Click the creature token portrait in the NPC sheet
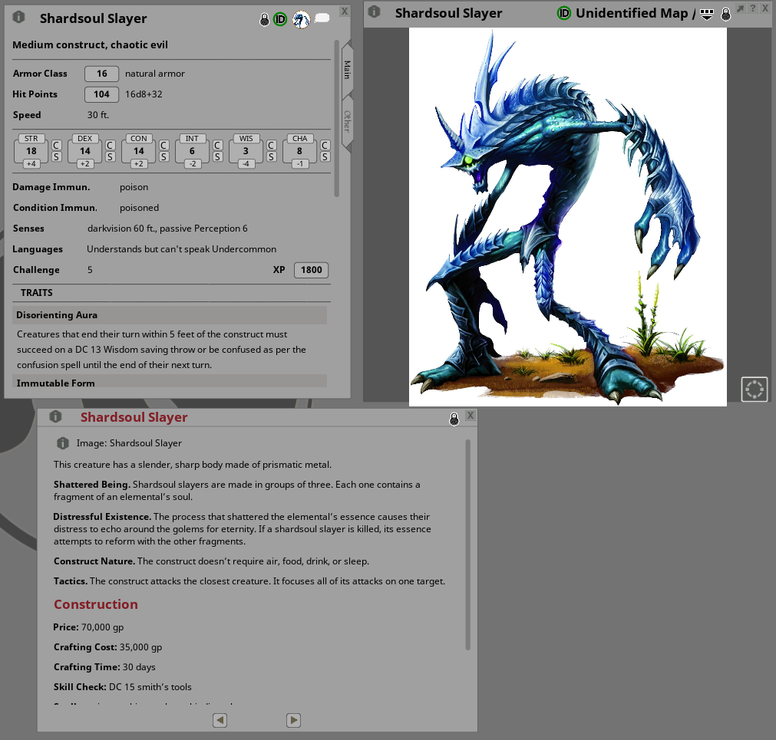 tap(301, 20)
